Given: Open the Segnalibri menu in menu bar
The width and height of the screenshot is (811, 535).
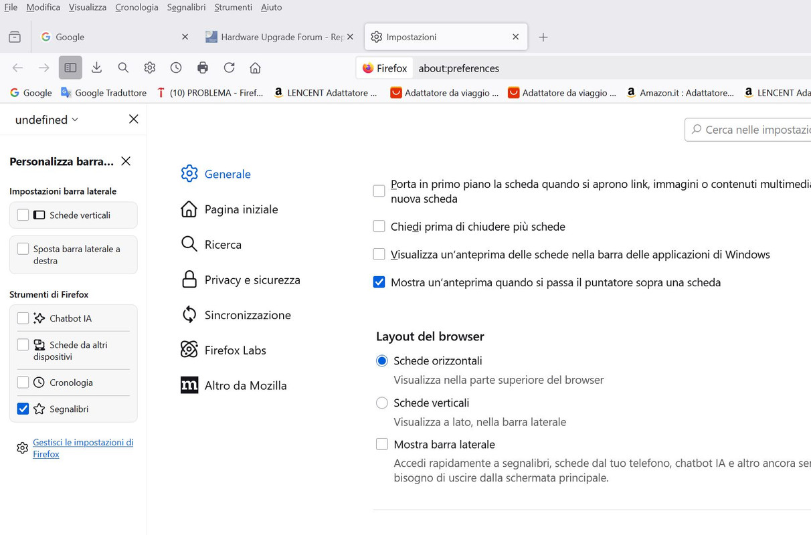Looking at the screenshot, I should tap(186, 7).
